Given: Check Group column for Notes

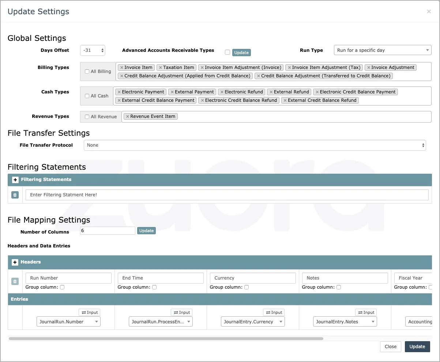Looking at the screenshot, I should tap(339, 287).
